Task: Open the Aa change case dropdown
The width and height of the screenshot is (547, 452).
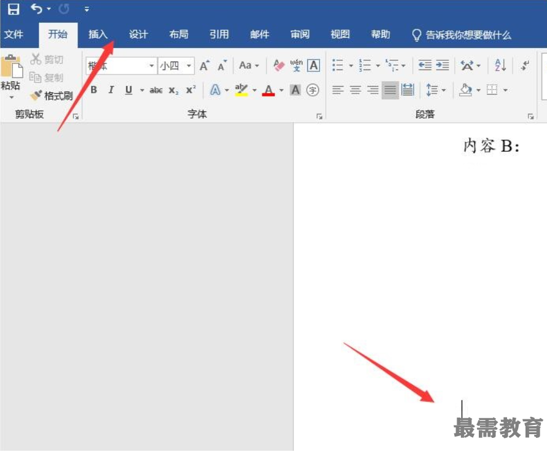Action: pyautogui.click(x=249, y=66)
